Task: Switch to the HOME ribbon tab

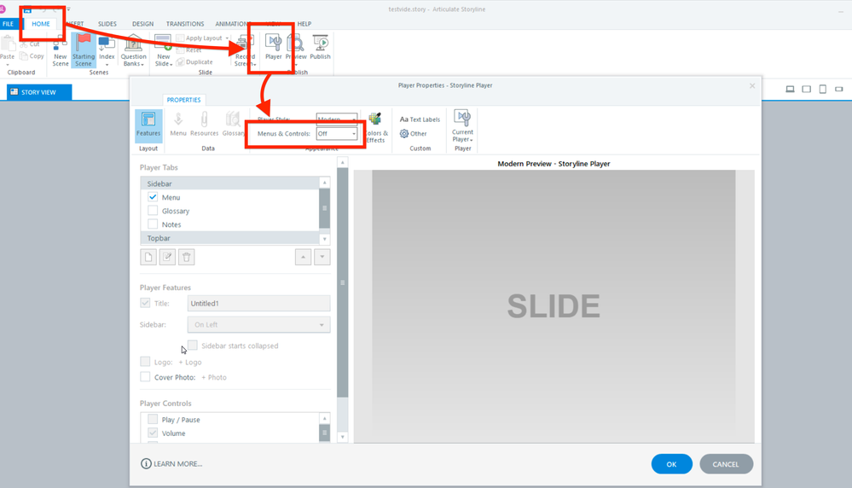Action: coord(41,24)
